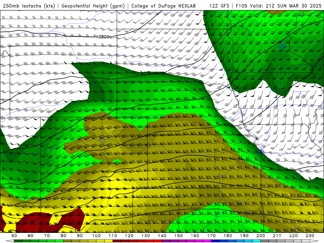The width and height of the screenshot is (324, 243).
Task: Click the 'Geopotential Height (gpm)' header text
Action: click(93, 6)
